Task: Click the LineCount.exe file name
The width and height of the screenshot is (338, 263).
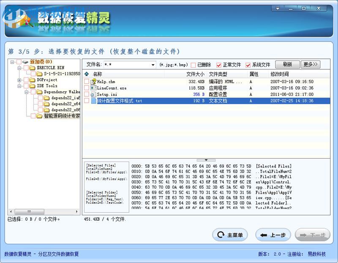Action: click(x=112, y=88)
